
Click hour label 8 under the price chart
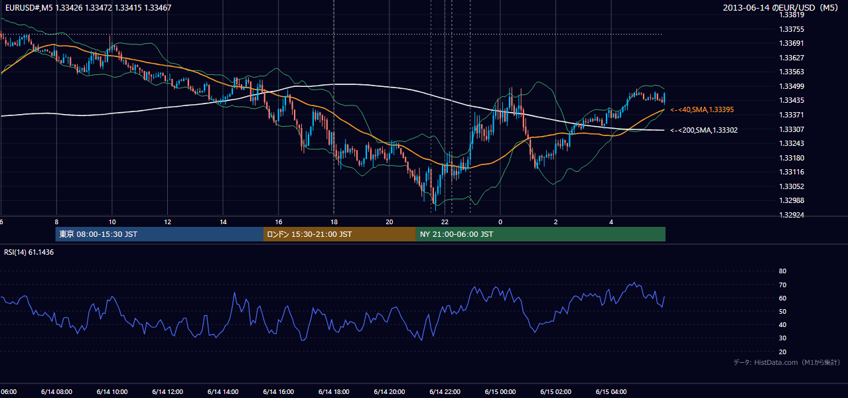click(x=56, y=222)
